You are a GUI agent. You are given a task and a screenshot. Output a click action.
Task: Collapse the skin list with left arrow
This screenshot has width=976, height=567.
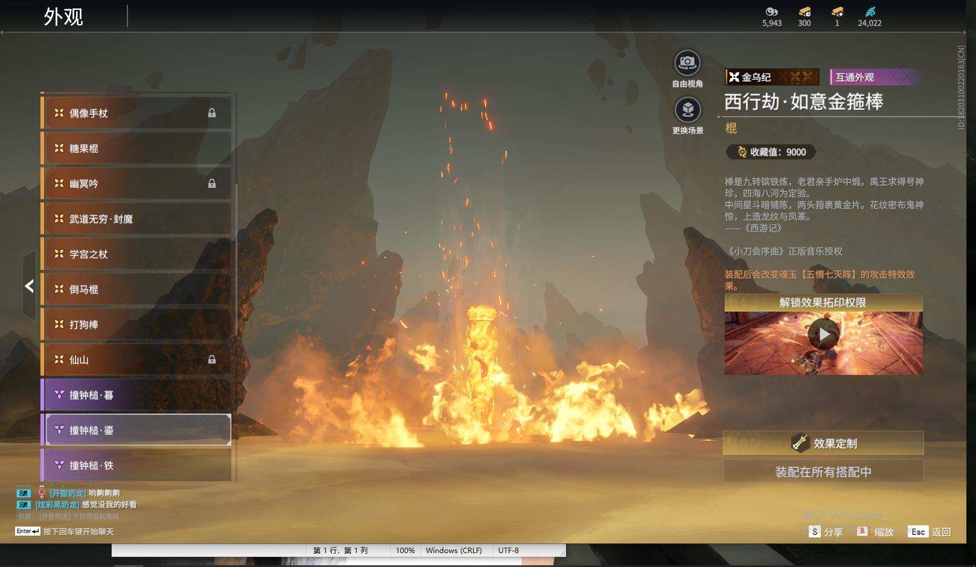(29, 286)
